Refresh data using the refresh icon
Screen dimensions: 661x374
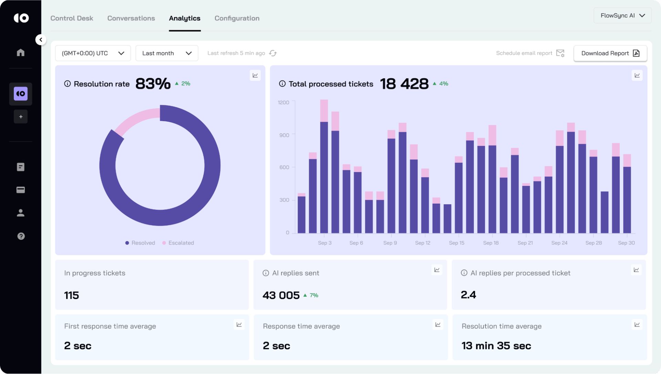[x=273, y=53]
